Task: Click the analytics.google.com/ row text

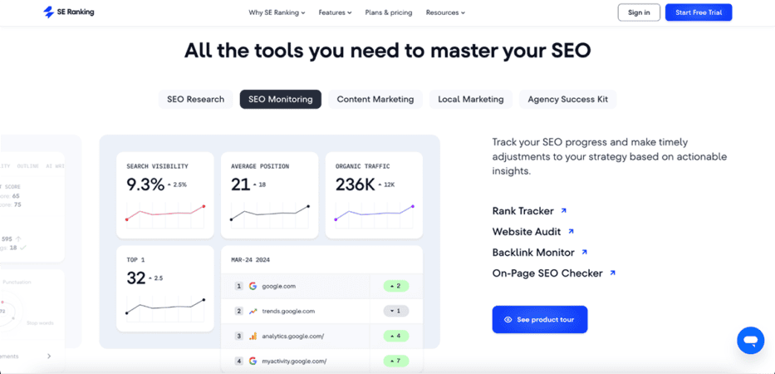Action: pos(292,336)
